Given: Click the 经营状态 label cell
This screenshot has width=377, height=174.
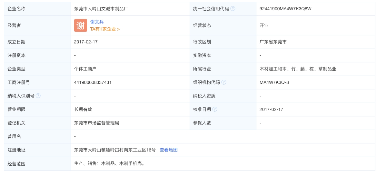Looking at the screenshot, I should click(x=223, y=25).
